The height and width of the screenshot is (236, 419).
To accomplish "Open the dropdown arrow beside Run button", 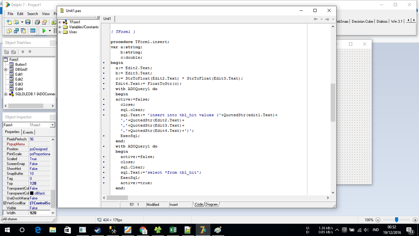I will [50, 31].
